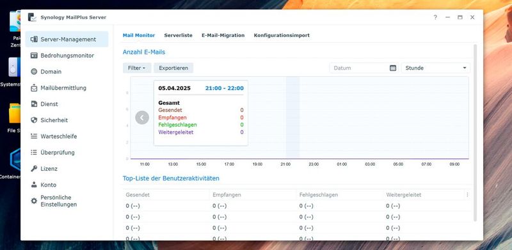Click the Top-Liste der Benutzeraktivitäten heading
The height and width of the screenshot is (250, 512).
[171, 178]
